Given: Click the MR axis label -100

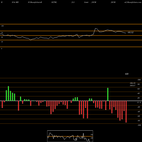Looking at the screenshot, I should (x=139, y=125).
